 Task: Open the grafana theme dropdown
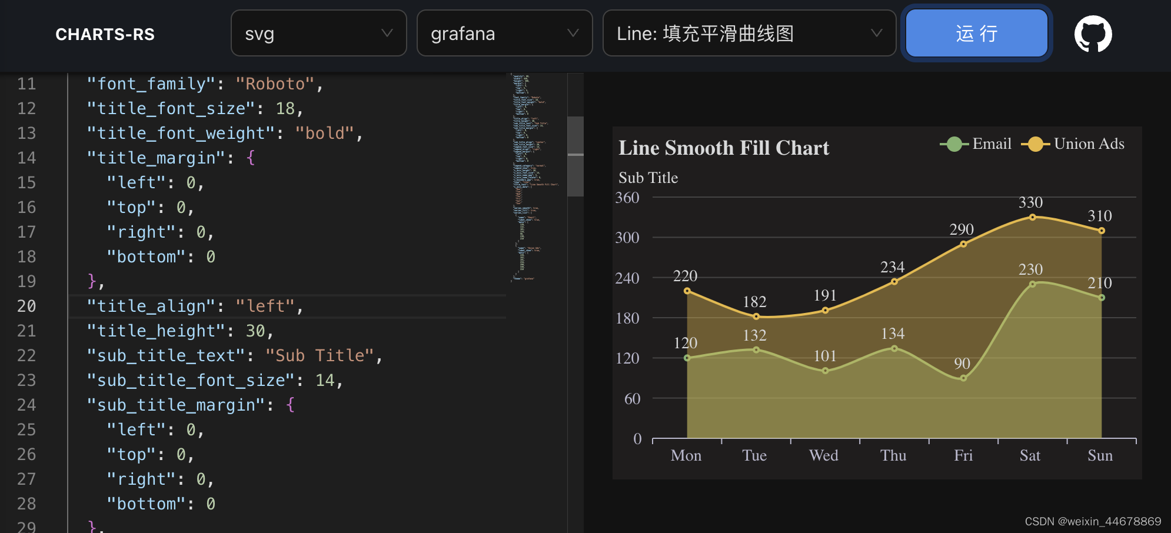coord(504,34)
